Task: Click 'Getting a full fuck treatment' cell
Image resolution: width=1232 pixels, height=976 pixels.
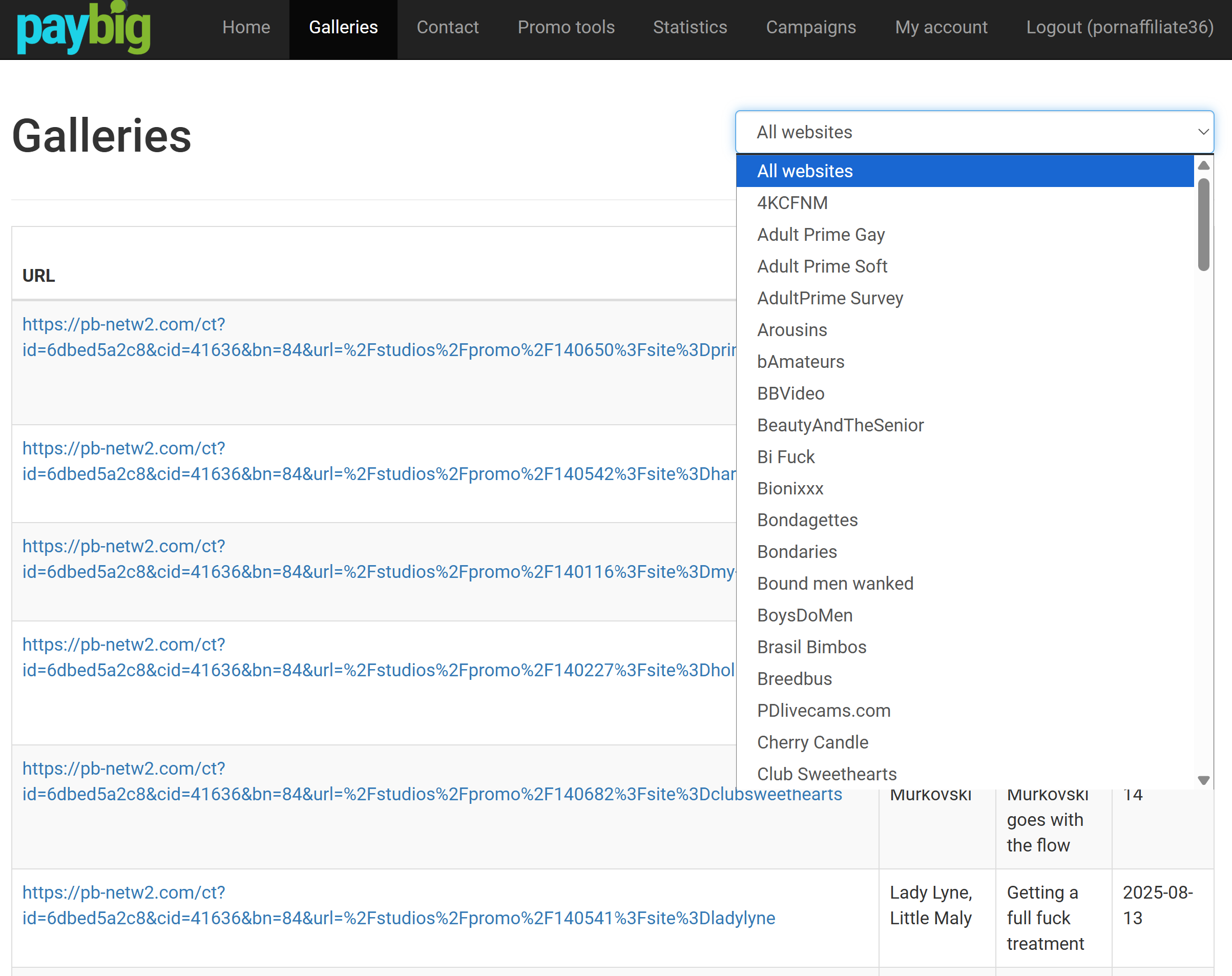Action: (x=1054, y=918)
